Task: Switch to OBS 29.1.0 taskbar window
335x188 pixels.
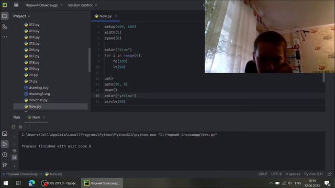Action: pyautogui.click(x=59, y=183)
